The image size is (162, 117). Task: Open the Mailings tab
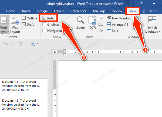(99, 11)
